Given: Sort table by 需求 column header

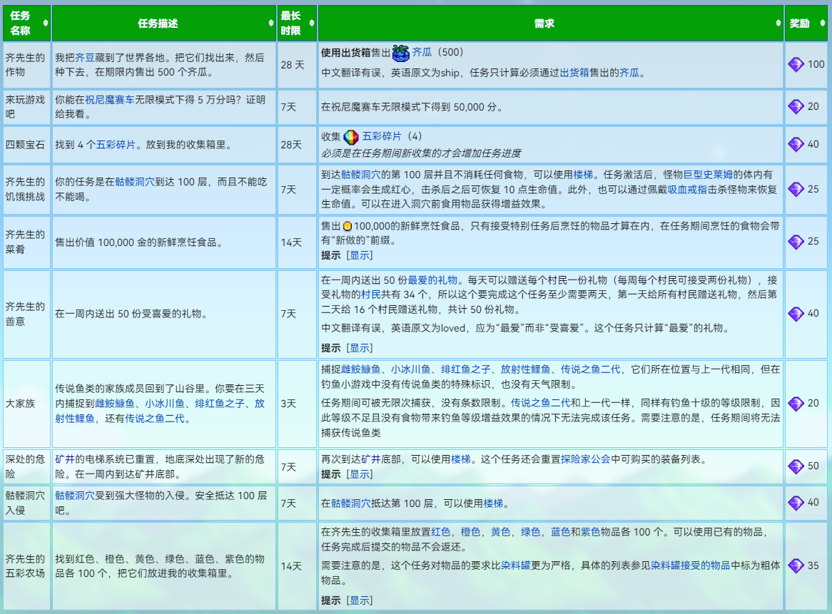Looking at the screenshot, I should 551,24.
